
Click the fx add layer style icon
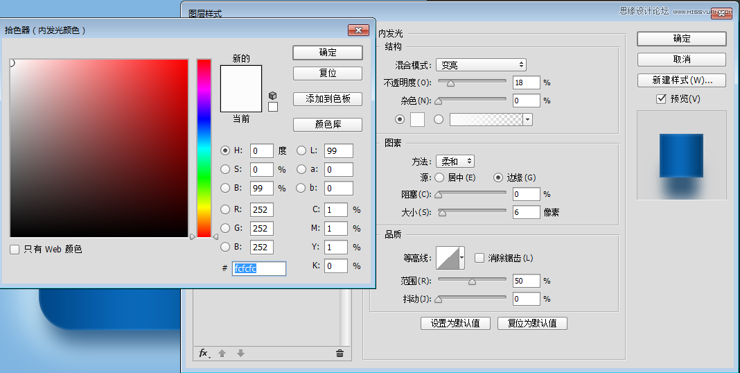pos(204,353)
